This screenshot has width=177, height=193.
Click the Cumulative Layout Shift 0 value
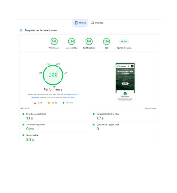[98, 129]
